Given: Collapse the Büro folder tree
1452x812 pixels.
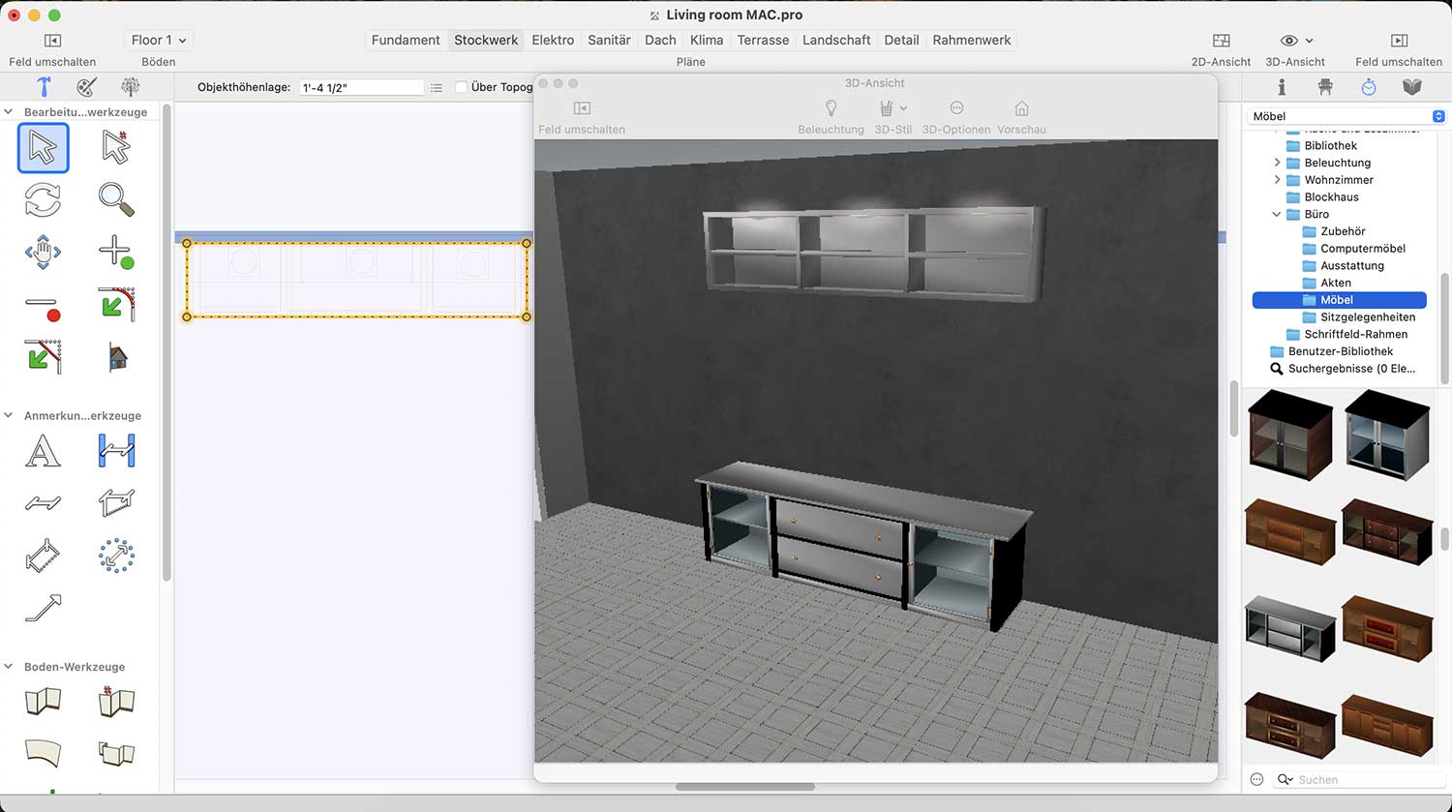Looking at the screenshot, I should [1277, 214].
